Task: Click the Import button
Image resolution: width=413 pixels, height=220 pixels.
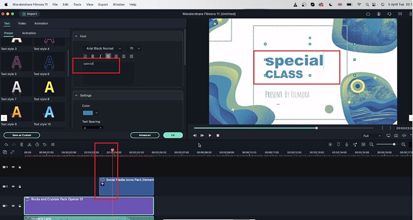Action: [x=29, y=14]
